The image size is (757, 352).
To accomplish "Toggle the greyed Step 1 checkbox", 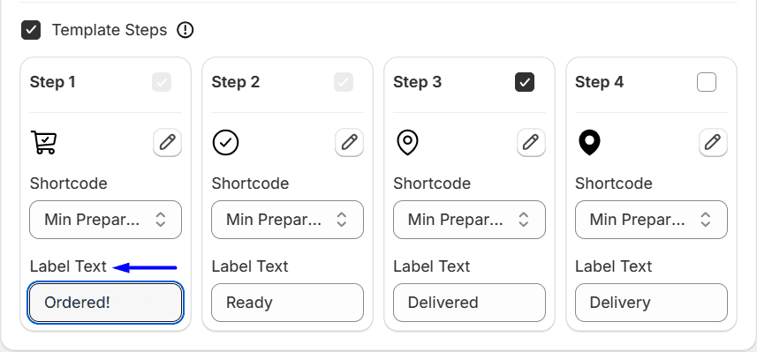I will (162, 82).
